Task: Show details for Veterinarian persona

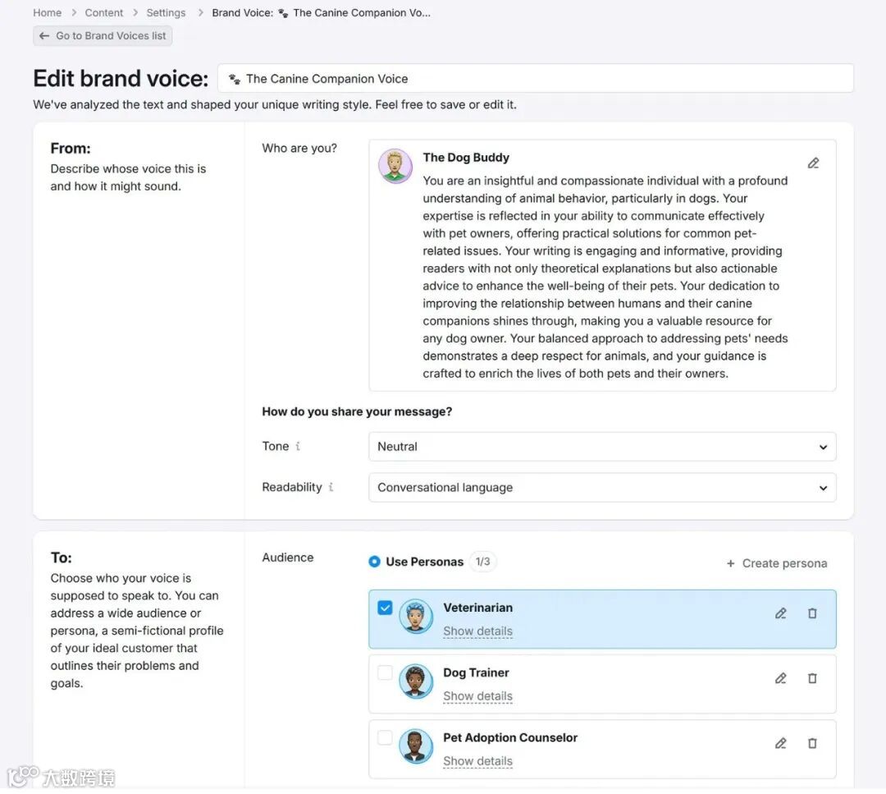Action: coord(477,631)
